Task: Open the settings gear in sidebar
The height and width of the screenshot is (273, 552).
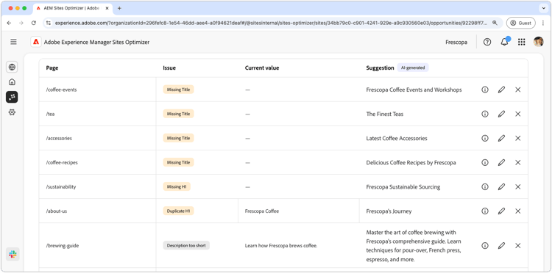Action: [12, 112]
